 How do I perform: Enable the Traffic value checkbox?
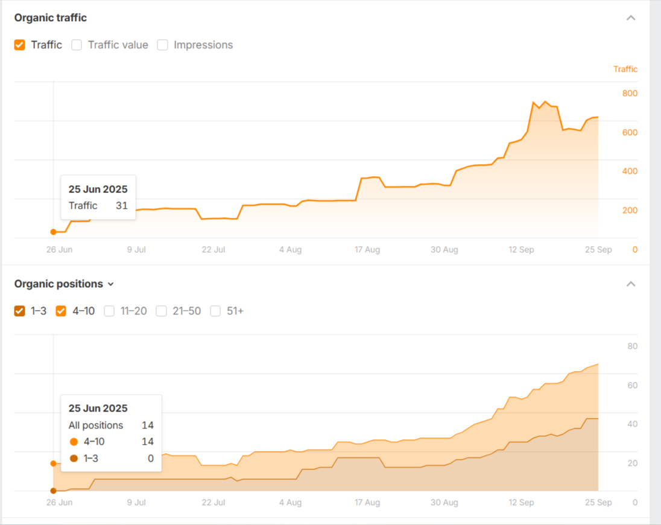(x=77, y=45)
